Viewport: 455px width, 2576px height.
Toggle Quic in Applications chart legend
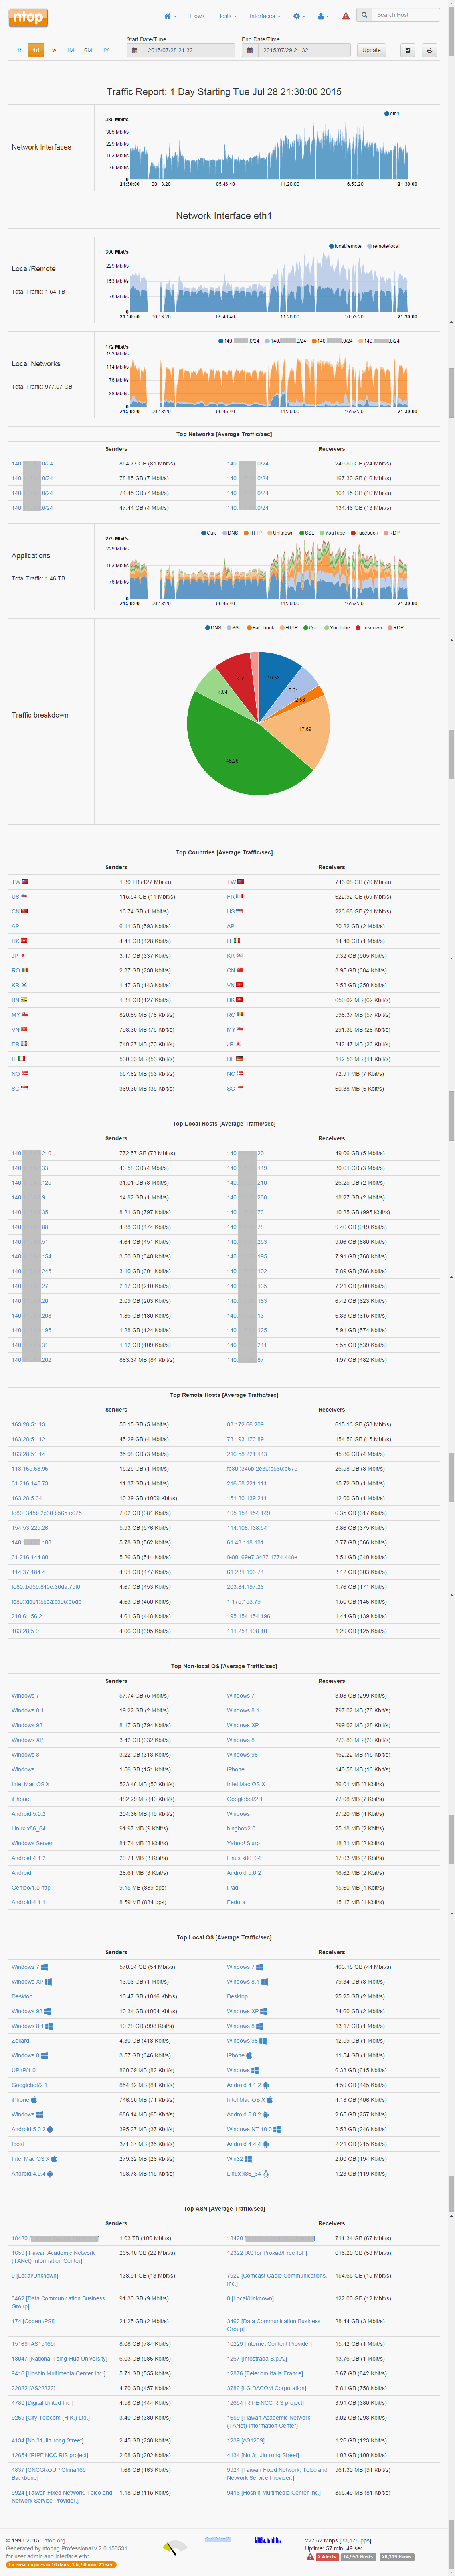[209, 533]
